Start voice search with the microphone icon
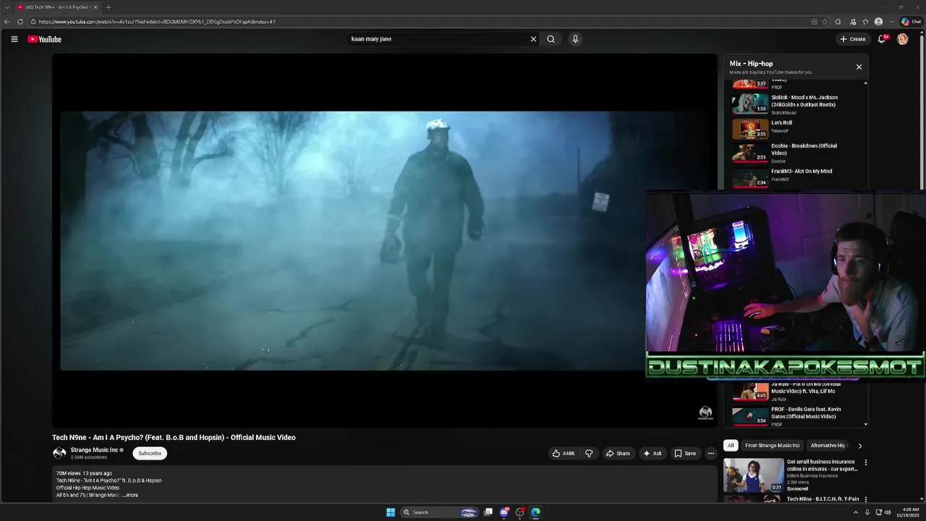 575,39
